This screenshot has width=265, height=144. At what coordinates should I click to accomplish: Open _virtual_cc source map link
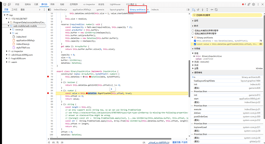click(159, 142)
